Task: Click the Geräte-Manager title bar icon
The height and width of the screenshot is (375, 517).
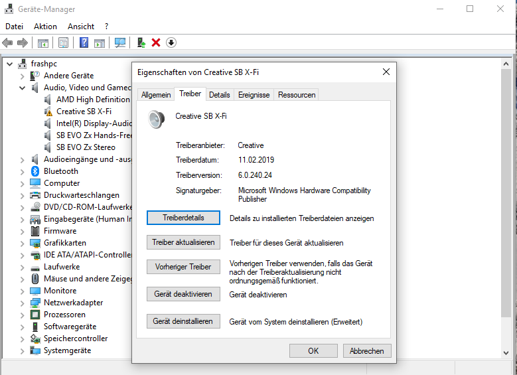Action: (9, 9)
